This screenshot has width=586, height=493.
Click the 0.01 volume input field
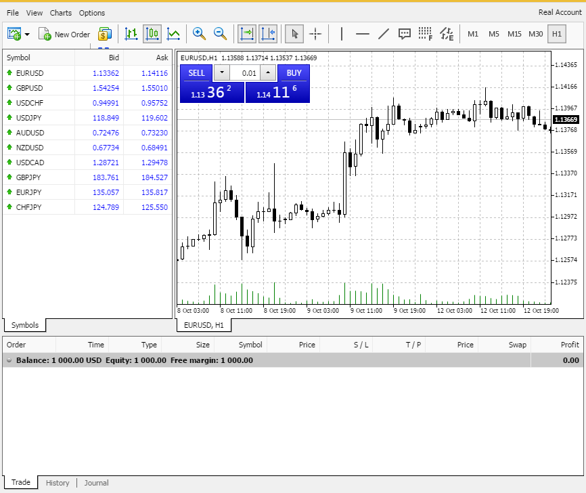245,73
